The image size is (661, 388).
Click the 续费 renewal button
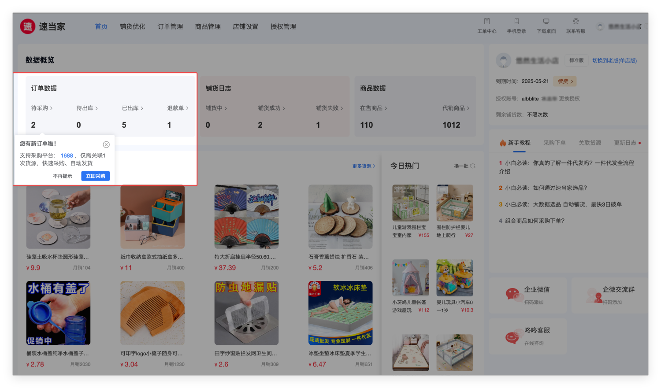[x=565, y=81]
